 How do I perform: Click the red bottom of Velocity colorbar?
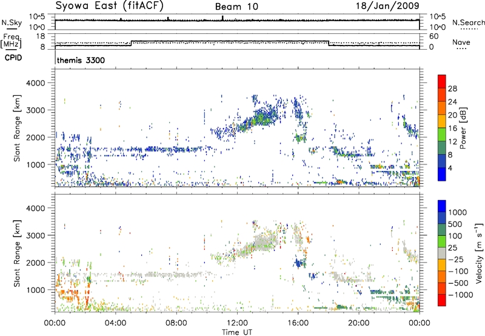coord(442,300)
